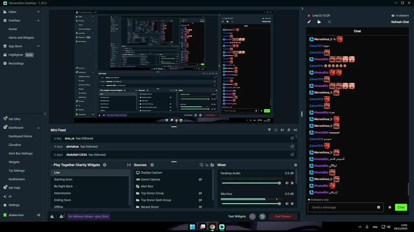The height and width of the screenshot is (232, 414).
Task: Skip the current Mini Feed alert
Action: pyautogui.click(x=282, y=130)
